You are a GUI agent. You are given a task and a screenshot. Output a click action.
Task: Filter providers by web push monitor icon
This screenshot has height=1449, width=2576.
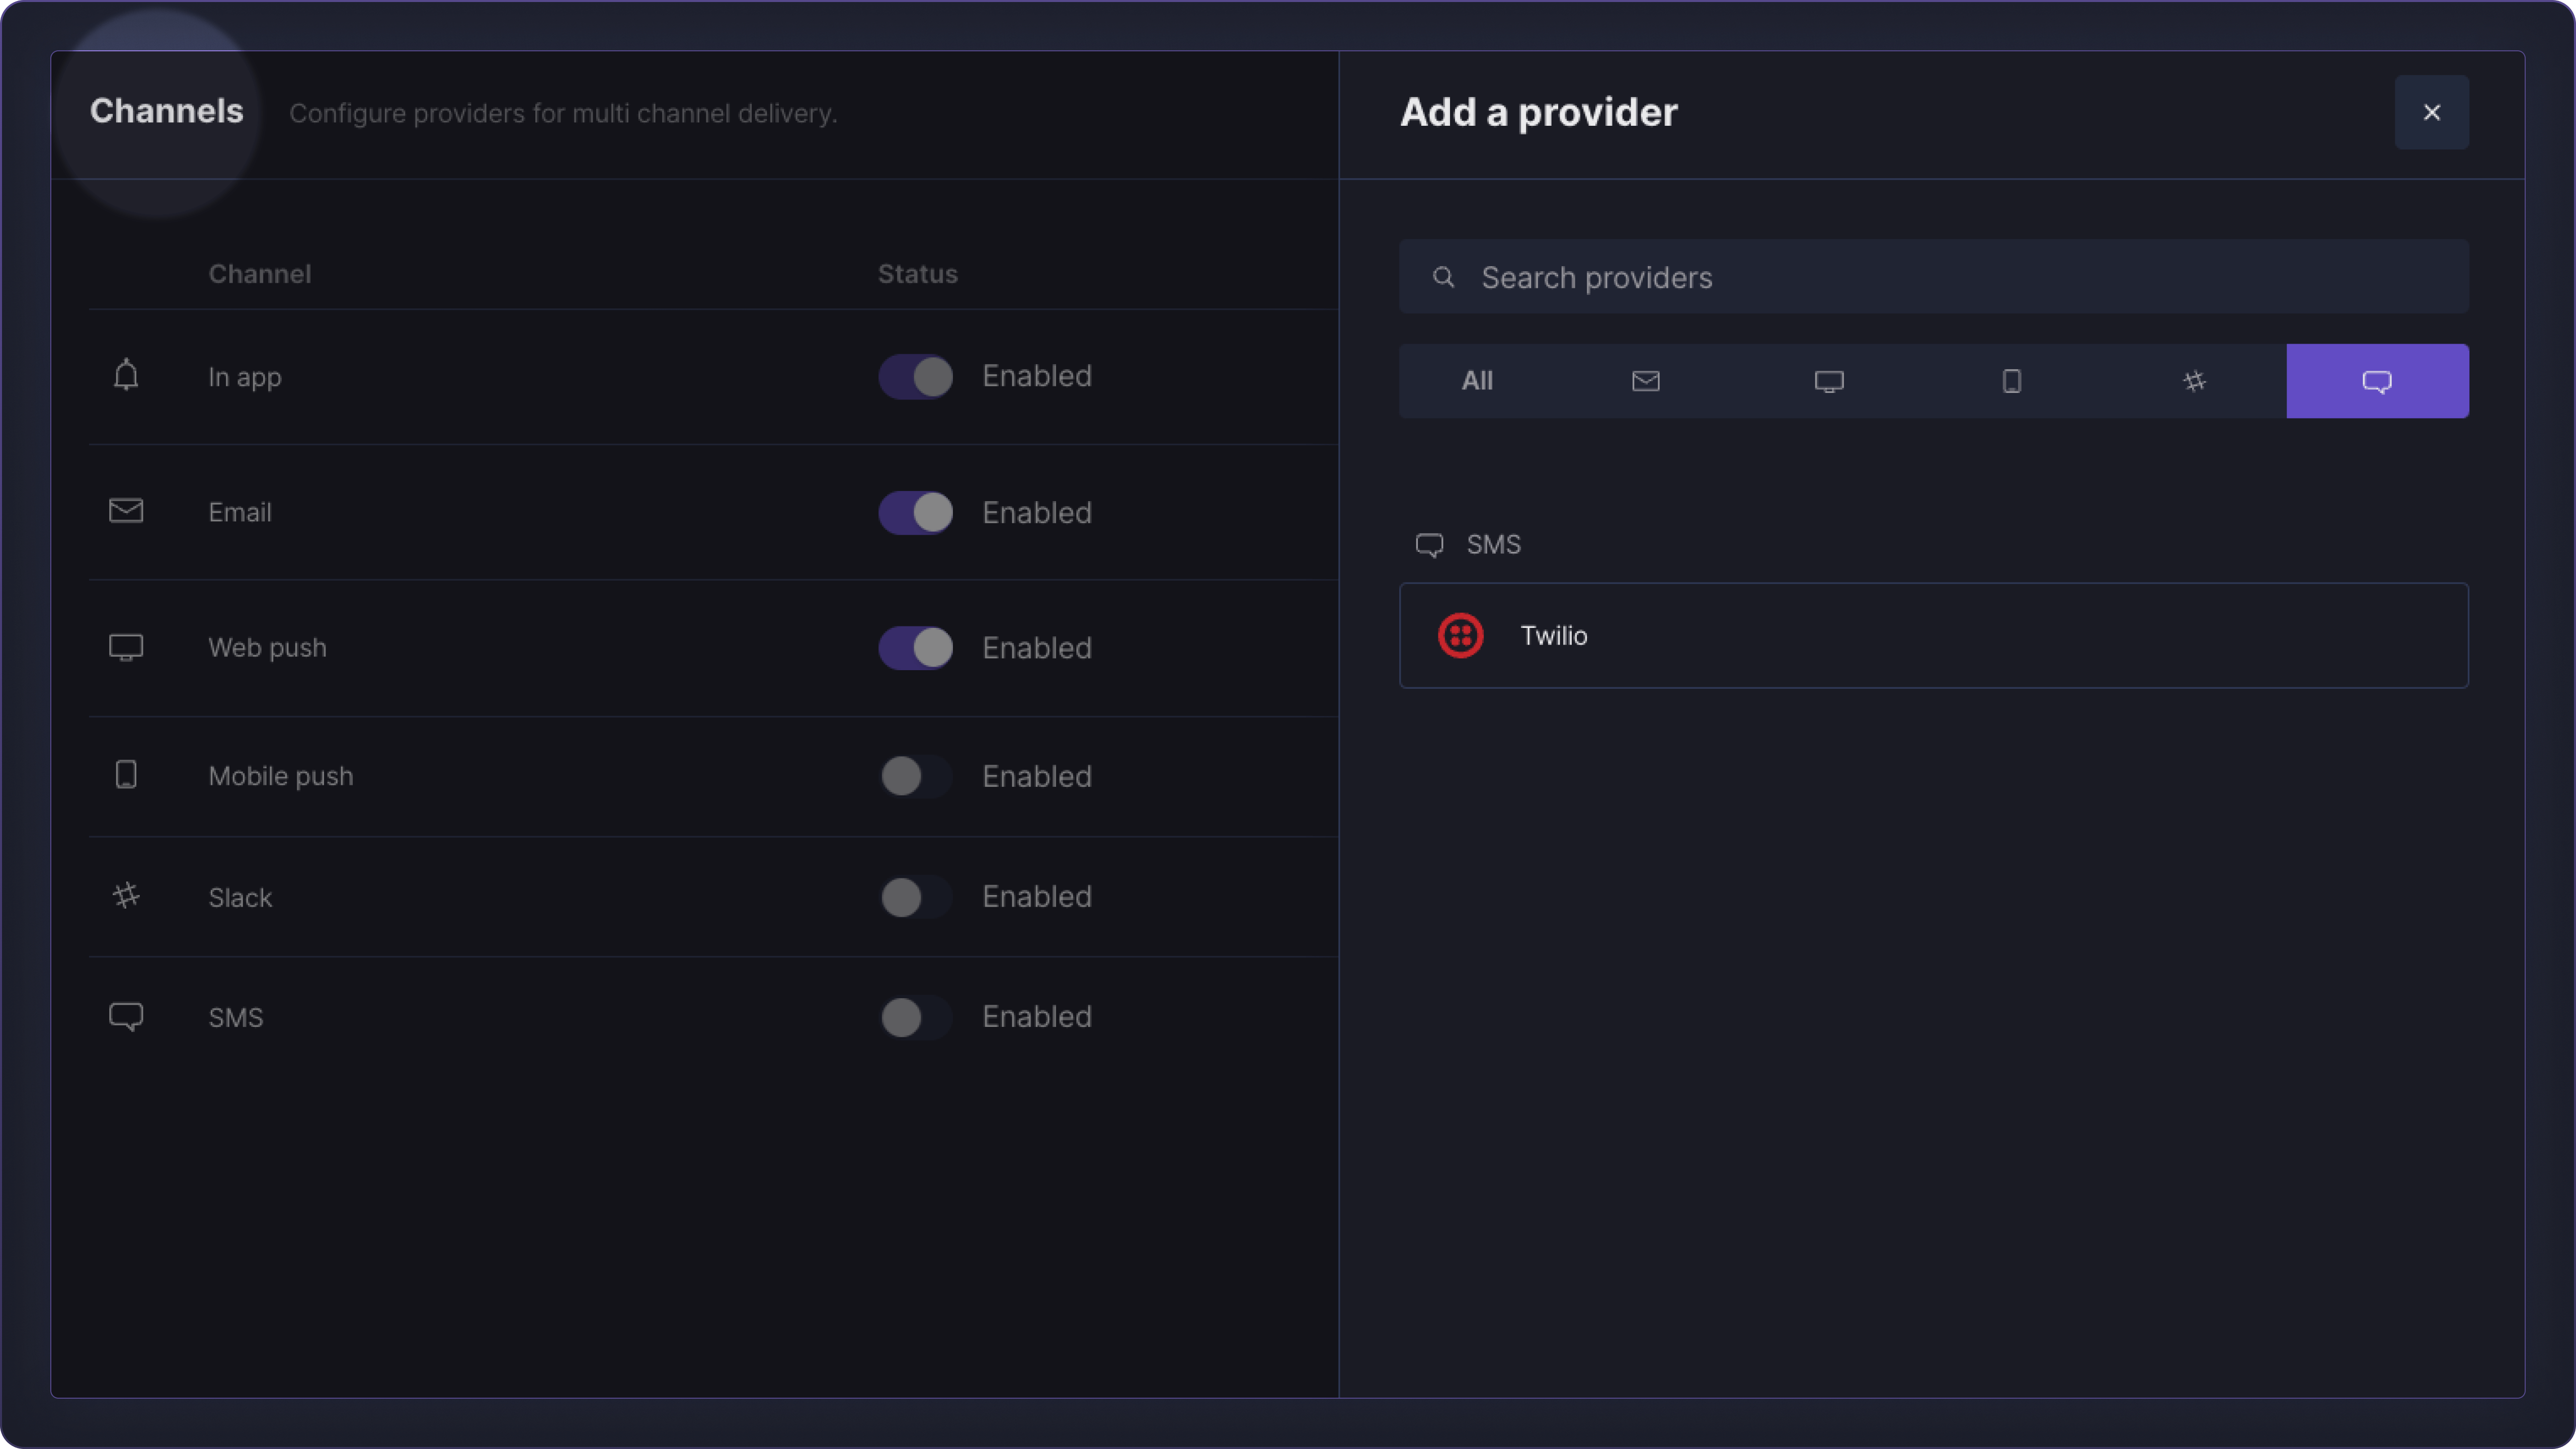1828,381
